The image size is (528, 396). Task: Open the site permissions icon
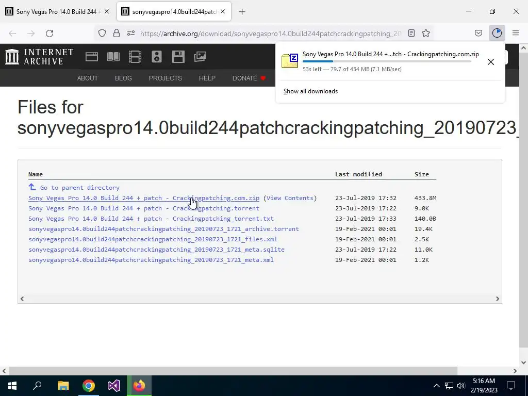coord(131,33)
